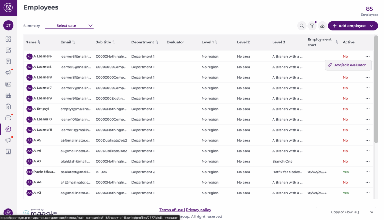This screenshot has height=220, width=384.
Task: Open the dashboard grid icon in sidebar
Action: (x=8, y=39)
